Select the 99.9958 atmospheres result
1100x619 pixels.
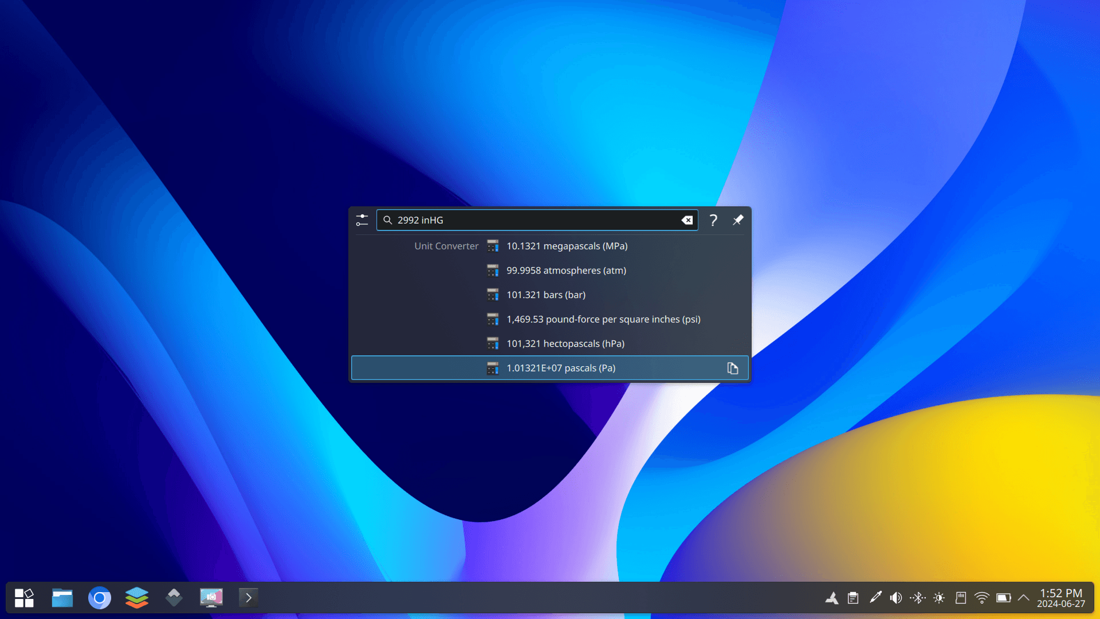click(550, 271)
